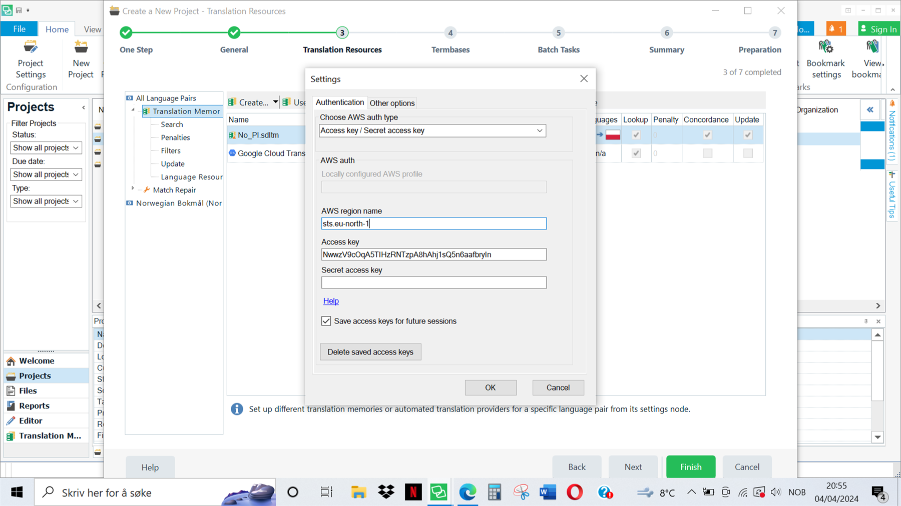
Task: Open the Reports view in navigation pane
Action: pos(46,405)
